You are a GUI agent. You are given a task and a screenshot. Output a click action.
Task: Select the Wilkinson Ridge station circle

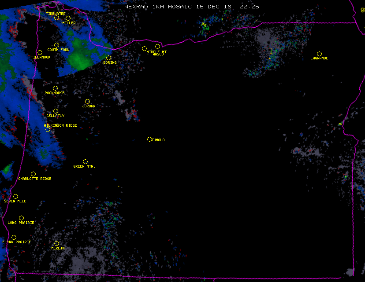pyautogui.click(x=48, y=129)
